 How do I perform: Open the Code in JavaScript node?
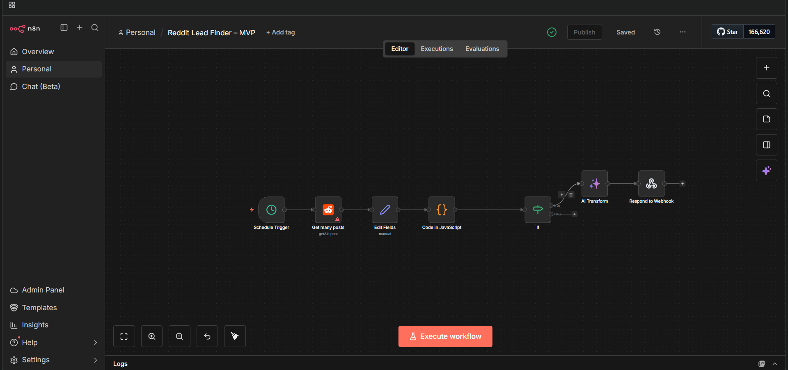442,210
